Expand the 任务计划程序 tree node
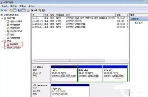The width and height of the screenshot is (148, 97). coord(5,21)
